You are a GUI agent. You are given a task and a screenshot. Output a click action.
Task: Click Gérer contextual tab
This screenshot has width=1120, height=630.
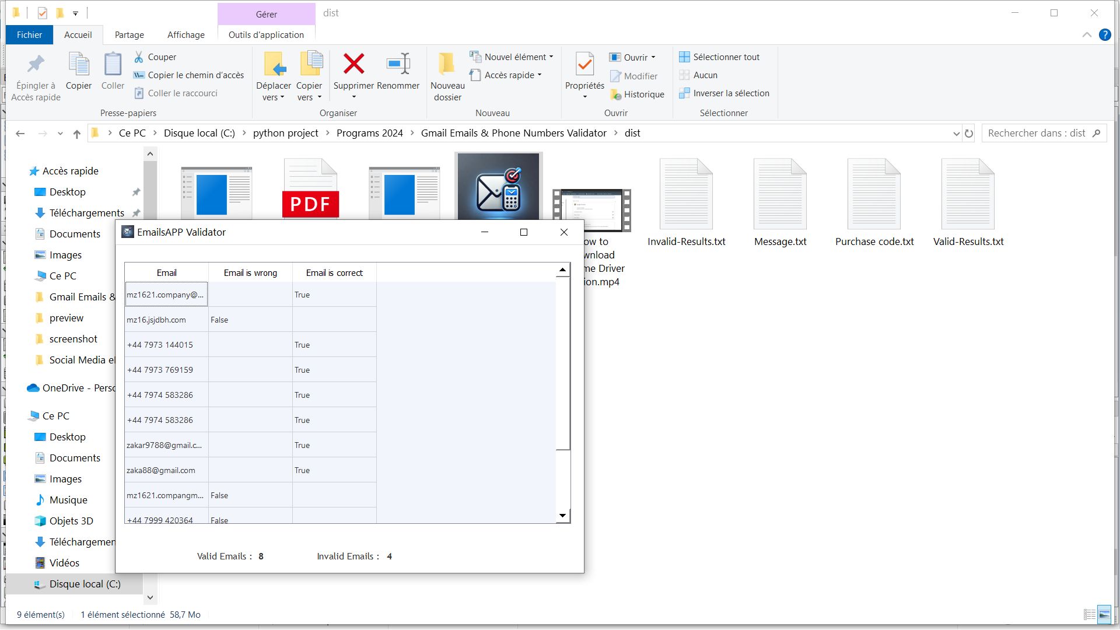(x=267, y=14)
